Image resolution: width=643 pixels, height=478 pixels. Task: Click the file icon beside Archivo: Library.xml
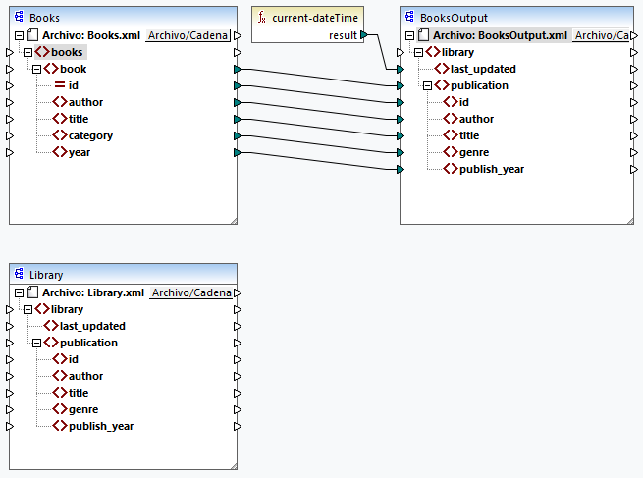coord(32,292)
